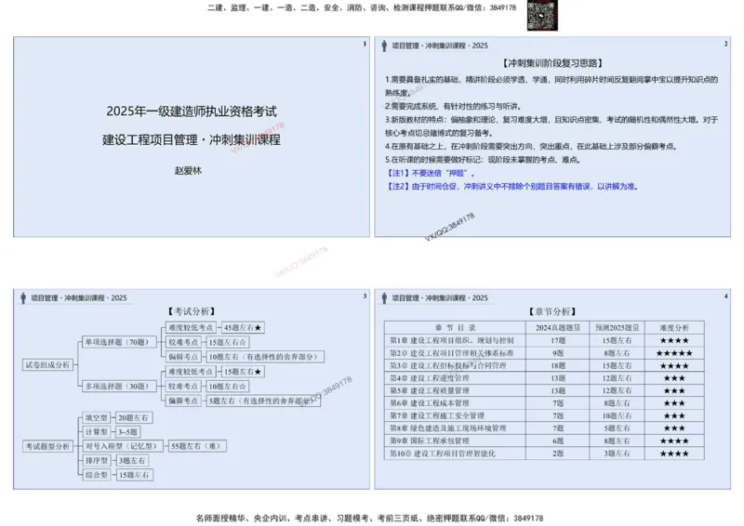Click the star rating in the 第10章 row

[x=674, y=454]
